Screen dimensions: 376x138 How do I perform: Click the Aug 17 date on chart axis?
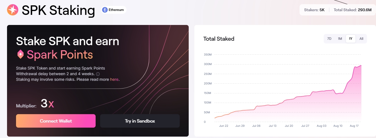pyautogui.click(x=354, y=126)
